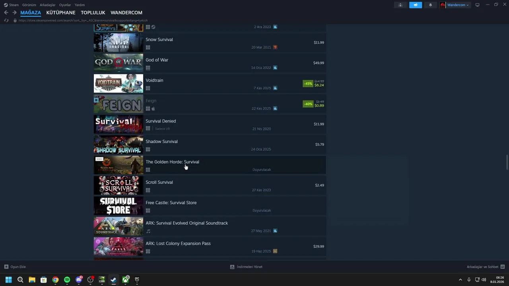The width and height of the screenshot is (509, 286).
Task: Go forward with the forward arrow
Action: click(14, 13)
